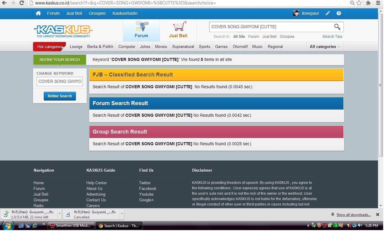Switch to Search Kaskus Chrome taskbar button
The width and height of the screenshot is (384, 240).
click(119, 226)
